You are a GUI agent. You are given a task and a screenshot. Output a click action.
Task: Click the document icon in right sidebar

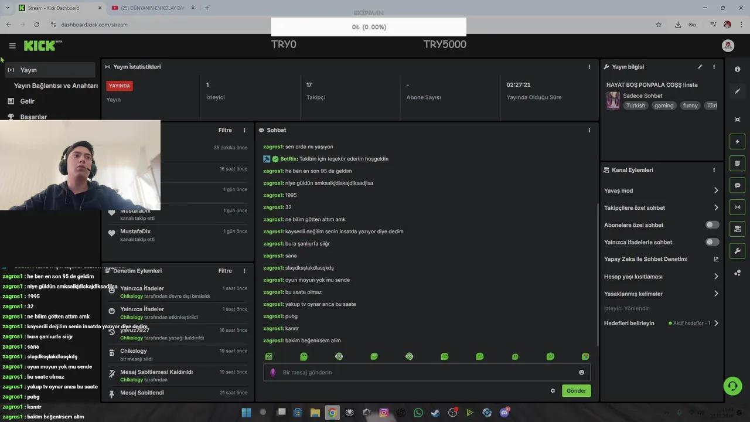click(737, 164)
